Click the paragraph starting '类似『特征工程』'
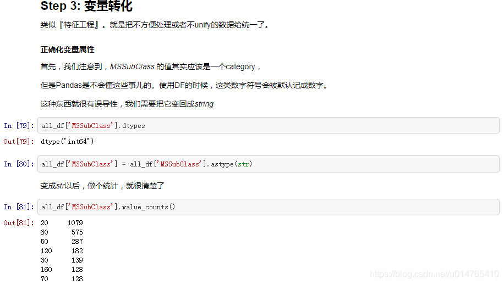The width and height of the screenshot is (504, 284). [x=155, y=25]
